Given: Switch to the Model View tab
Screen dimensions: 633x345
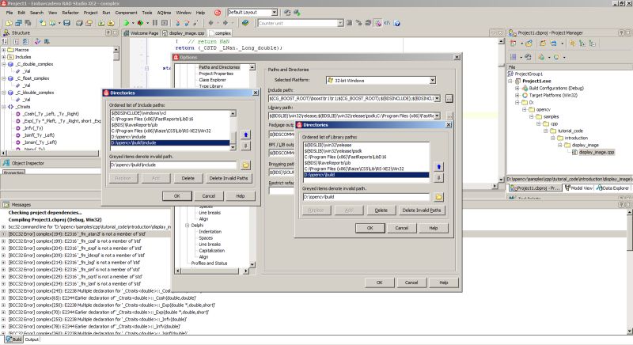Looking at the screenshot, I should coord(578,188).
